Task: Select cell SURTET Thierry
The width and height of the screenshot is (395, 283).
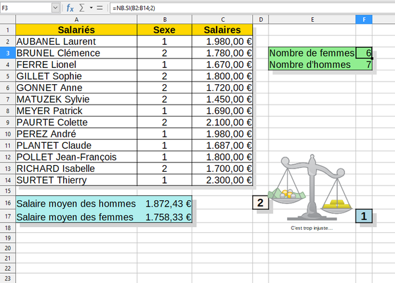Action: pyautogui.click(x=76, y=180)
